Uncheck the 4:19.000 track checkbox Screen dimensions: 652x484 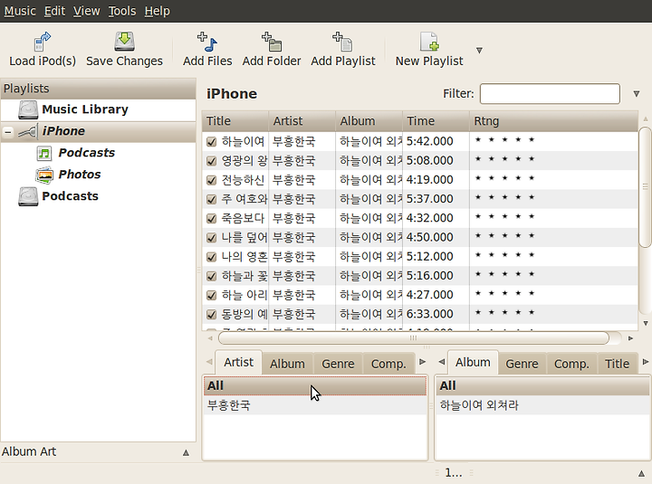pos(212,180)
